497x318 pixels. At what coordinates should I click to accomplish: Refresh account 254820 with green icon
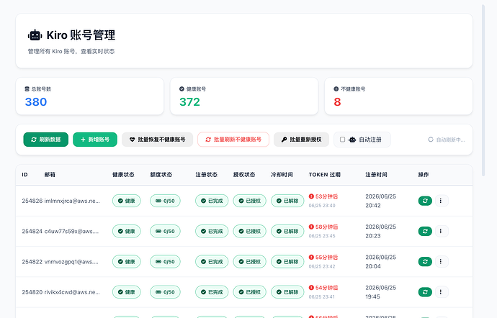tap(425, 292)
